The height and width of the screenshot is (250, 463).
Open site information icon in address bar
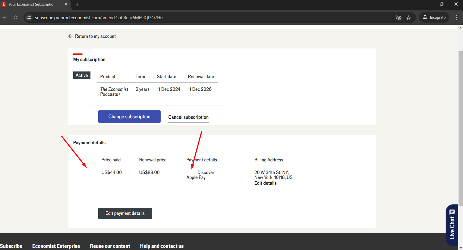(x=29, y=17)
